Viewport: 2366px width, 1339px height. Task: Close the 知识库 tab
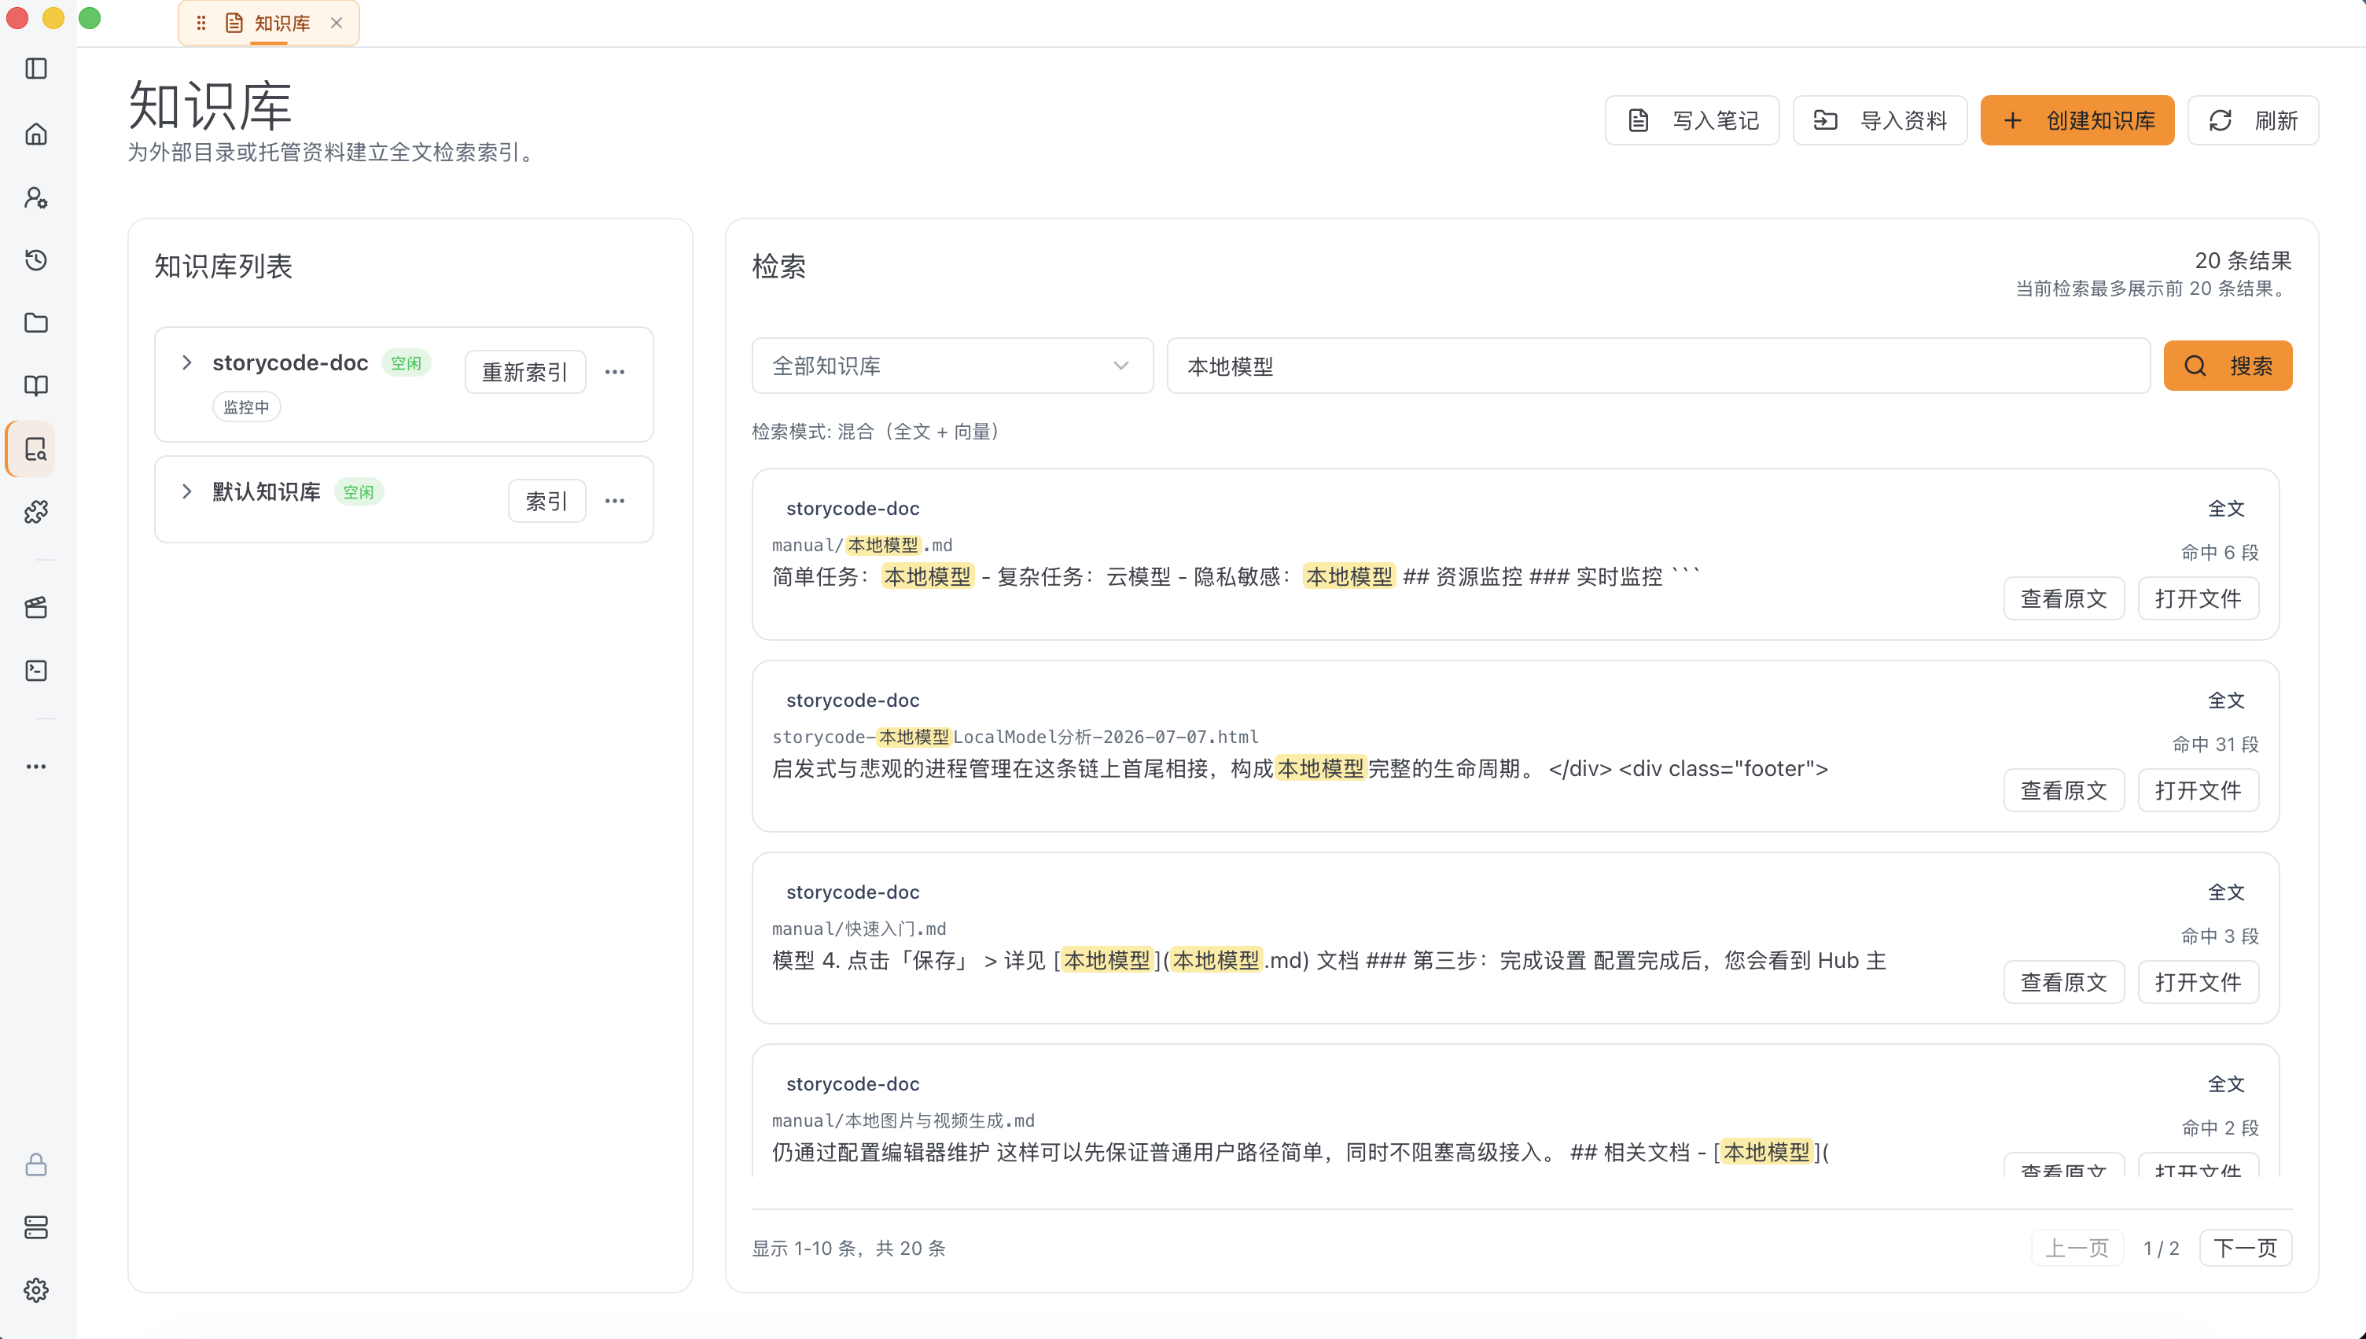coord(337,23)
